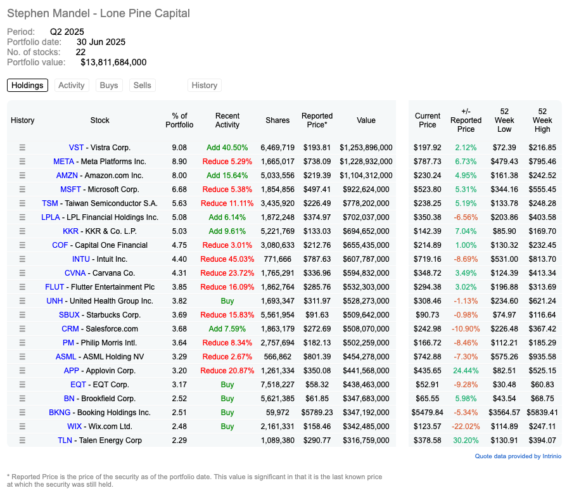The image size is (567, 495).
Task: Open the LPLA ticker link
Action: coord(51,217)
